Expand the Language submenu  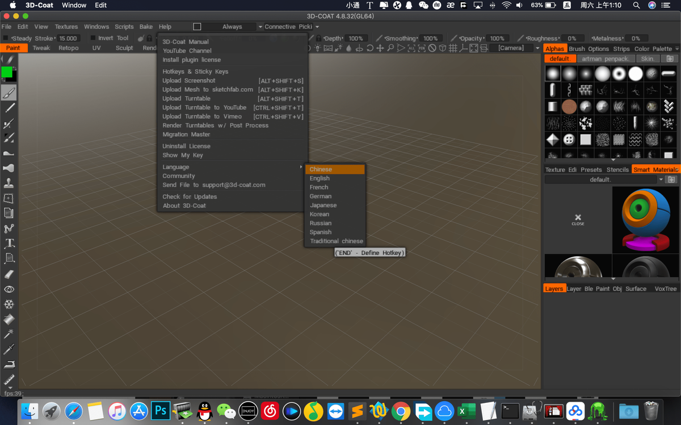(x=233, y=167)
